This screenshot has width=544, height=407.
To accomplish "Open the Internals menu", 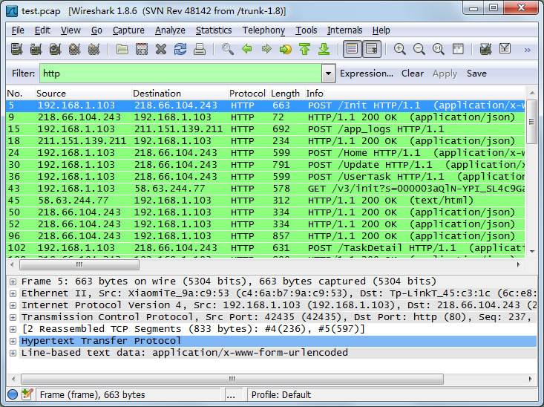I will (x=344, y=30).
